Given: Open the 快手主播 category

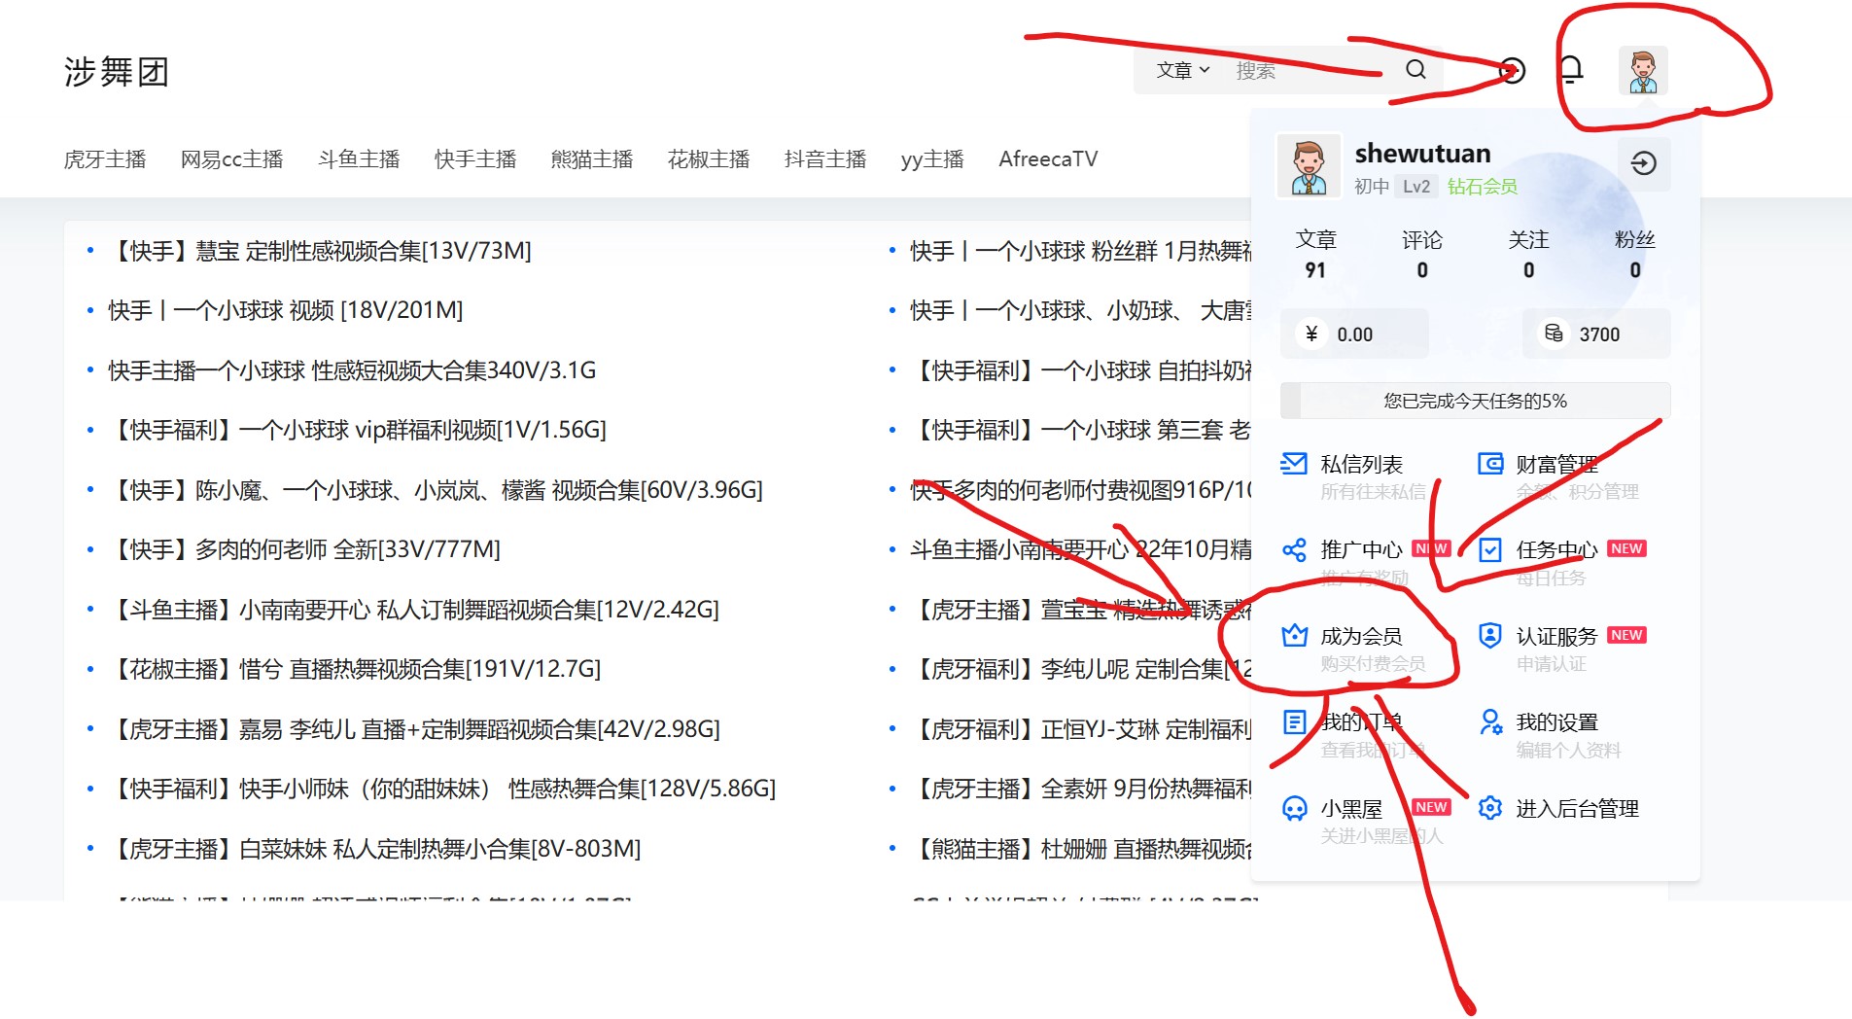Looking at the screenshot, I should (475, 158).
